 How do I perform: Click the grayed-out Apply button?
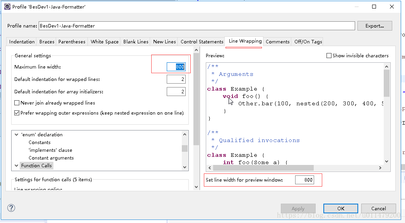298,209
